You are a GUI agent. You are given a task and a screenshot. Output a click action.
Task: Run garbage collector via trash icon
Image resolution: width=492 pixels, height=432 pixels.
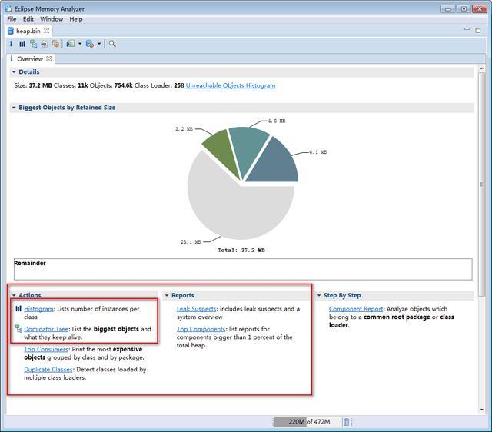click(x=346, y=422)
